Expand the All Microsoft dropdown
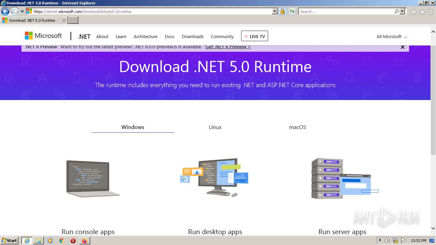The width and height of the screenshot is (436, 245). coord(392,36)
